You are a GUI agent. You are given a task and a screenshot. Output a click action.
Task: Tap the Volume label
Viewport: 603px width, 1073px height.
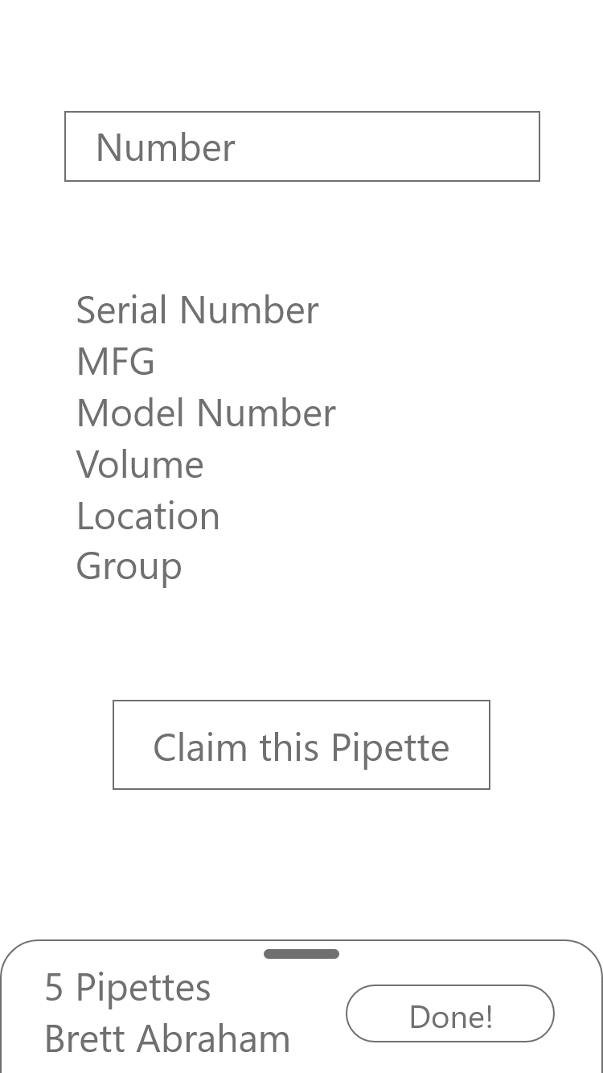140,465
